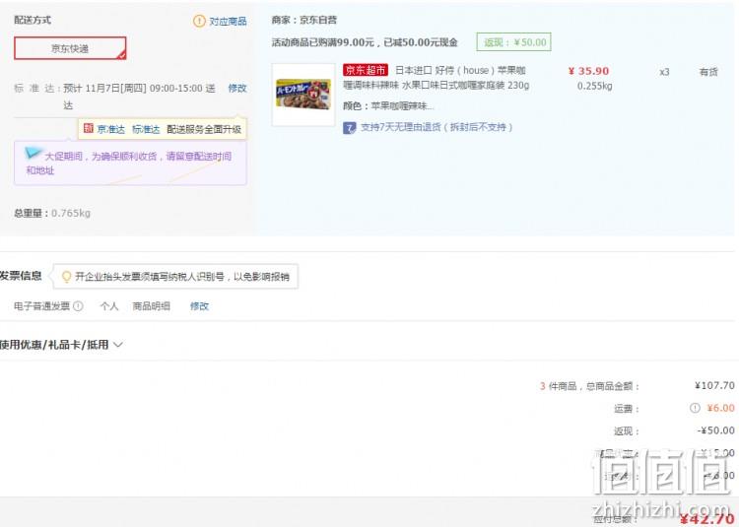Click the info icon beside 运费 ¥6.00
The height and width of the screenshot is (527, 739).
[695, 408]
